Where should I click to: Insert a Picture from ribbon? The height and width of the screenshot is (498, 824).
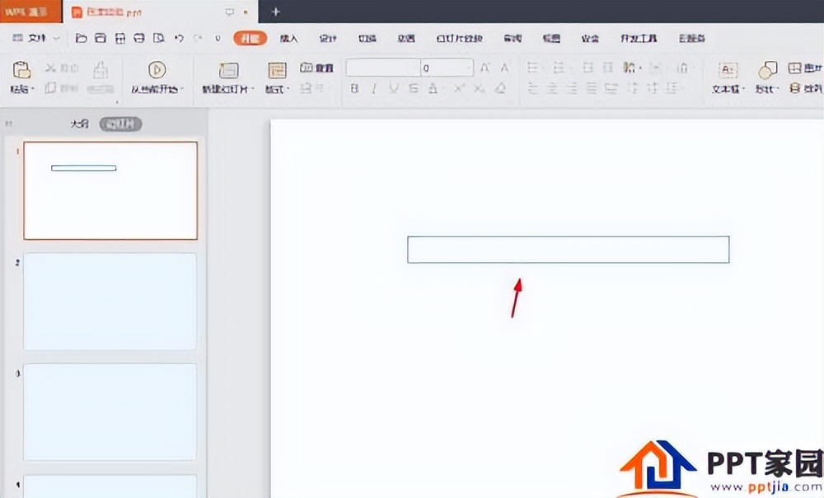(x=805, y=68)
